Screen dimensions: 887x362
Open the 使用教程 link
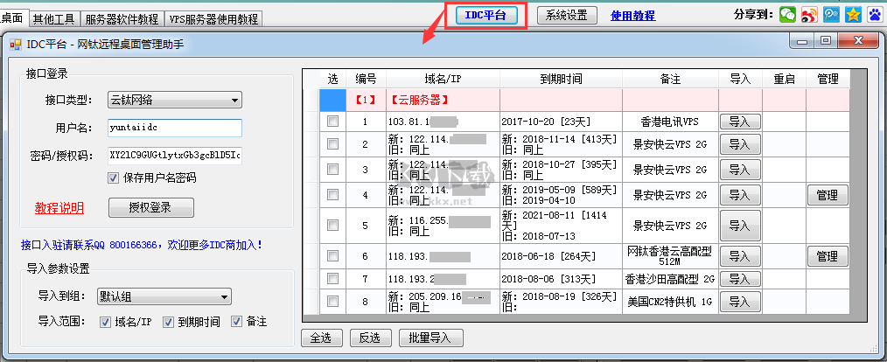click(633, 16)
